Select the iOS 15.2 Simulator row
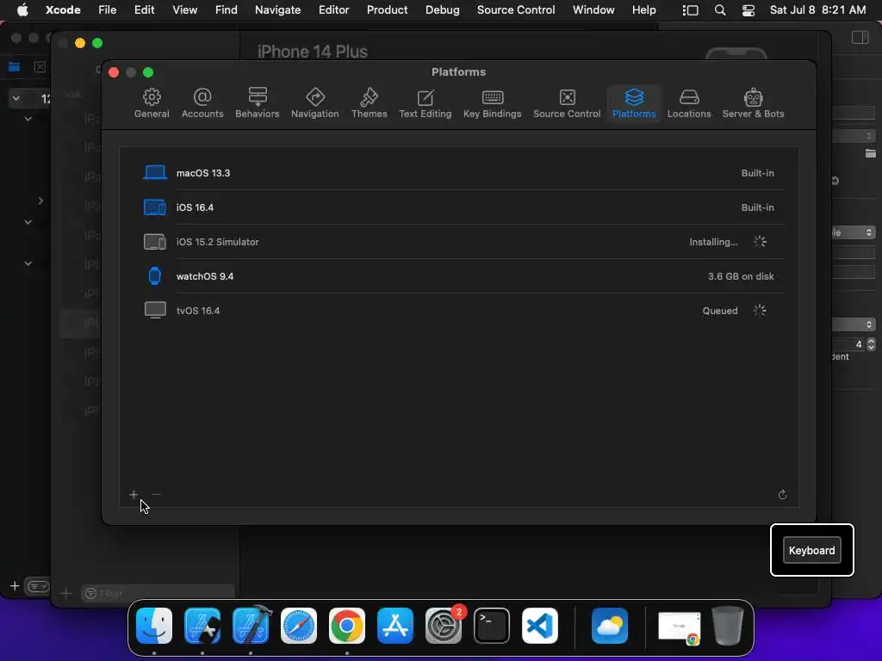 (x=458, y=242)
